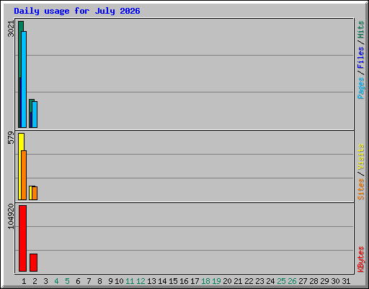Click the cyan Pages bar for day 2
369x289 pixels.
tap(35, 114)
